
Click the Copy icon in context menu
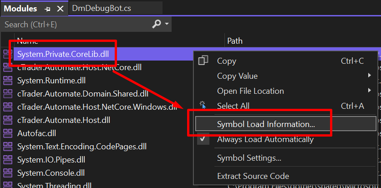203,61
